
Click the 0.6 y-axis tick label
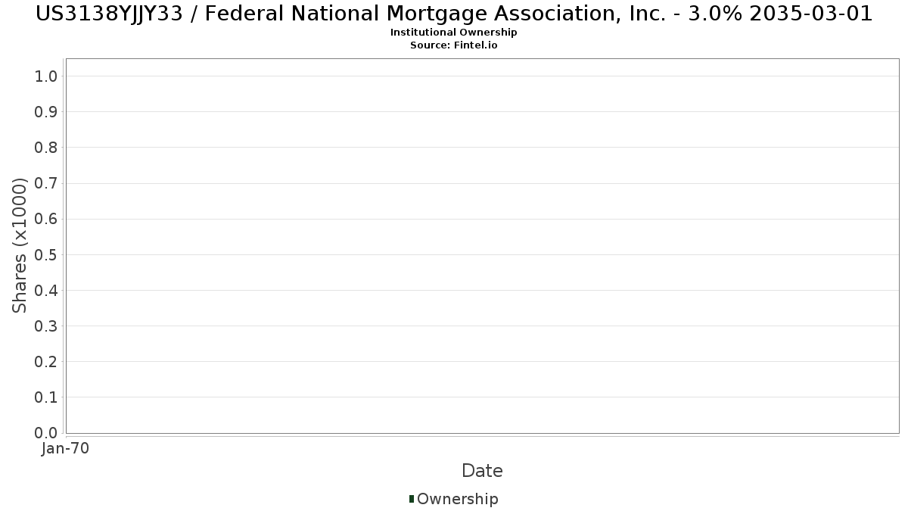point(46,219)
